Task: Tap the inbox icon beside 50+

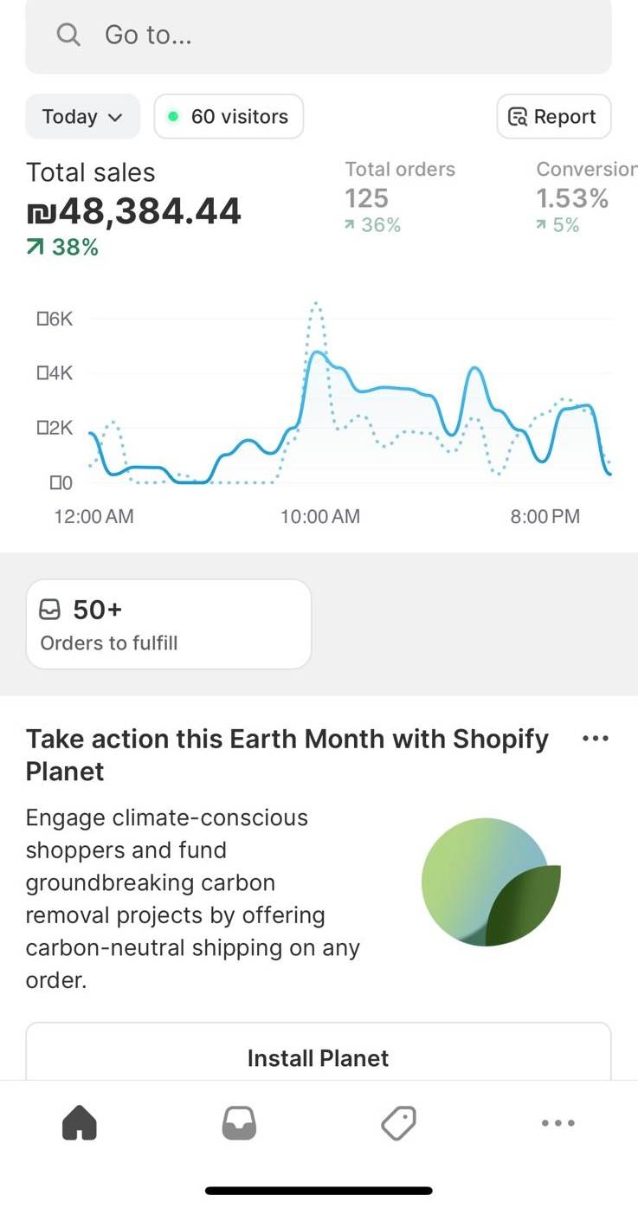Action: coord(51,610)
